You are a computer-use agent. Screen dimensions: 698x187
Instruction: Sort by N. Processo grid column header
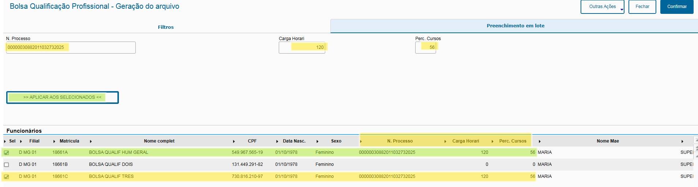click(400, 141)
